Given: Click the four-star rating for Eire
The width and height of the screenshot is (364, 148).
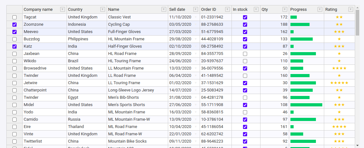Looking at the screenshot, I should point(339,127).
